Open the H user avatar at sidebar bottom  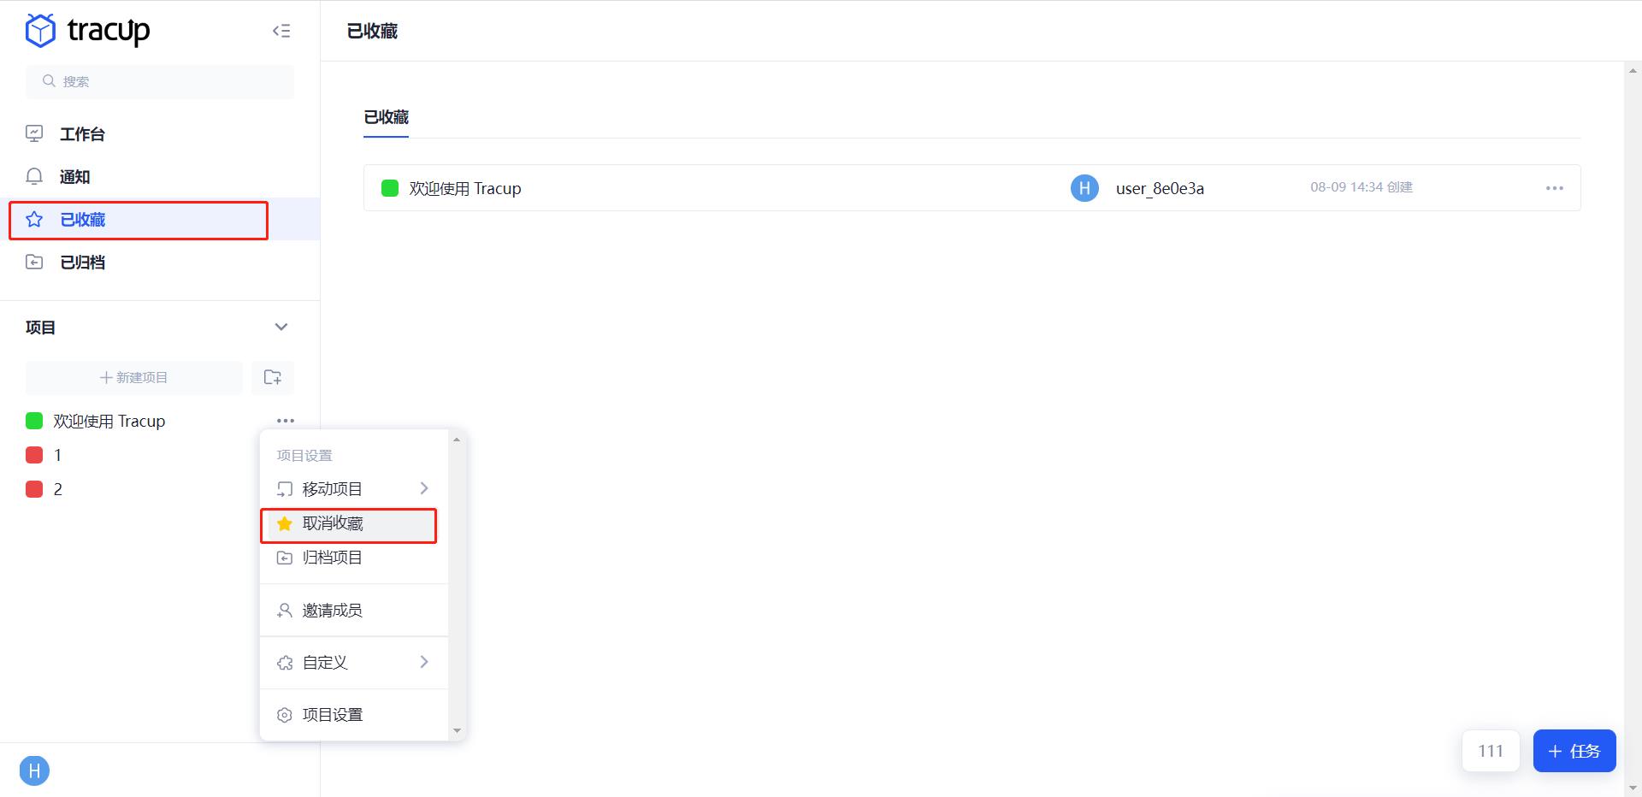pos(34,770)
